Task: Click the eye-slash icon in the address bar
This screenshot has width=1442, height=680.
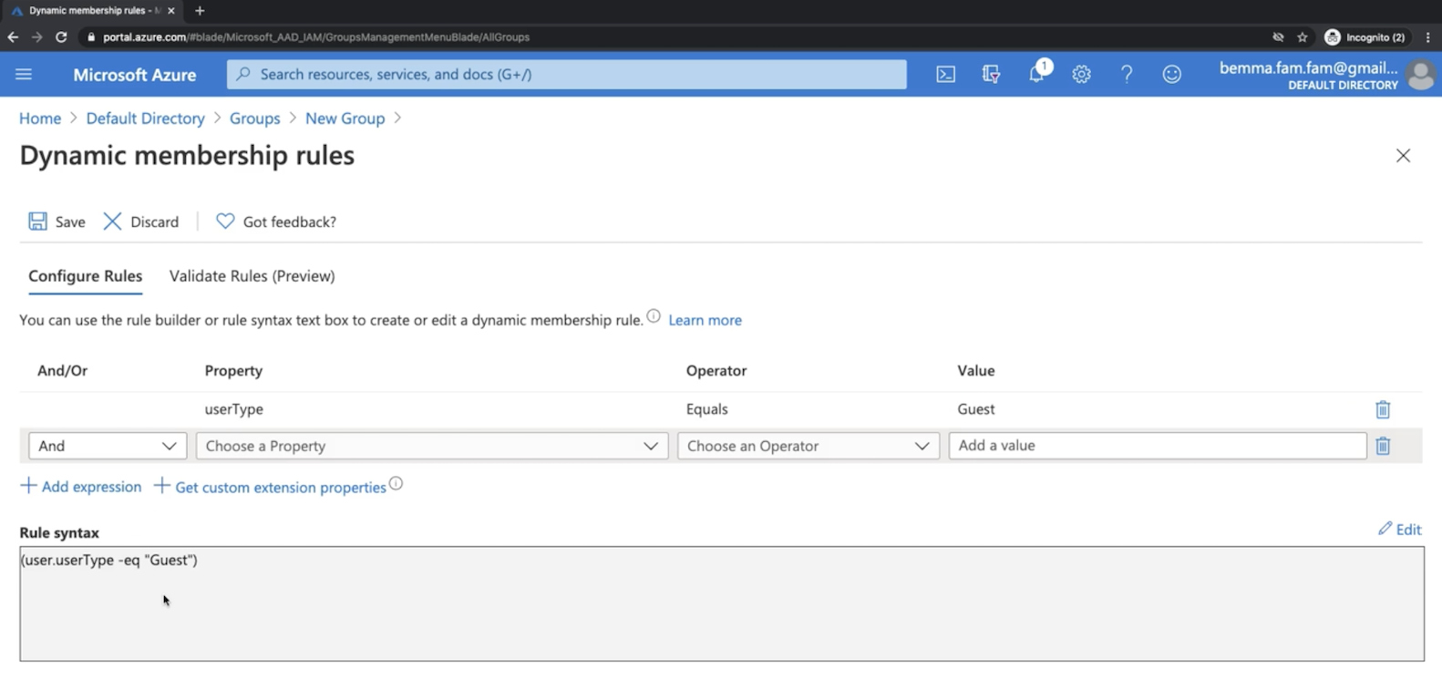Action: (x=1278, y=37)
